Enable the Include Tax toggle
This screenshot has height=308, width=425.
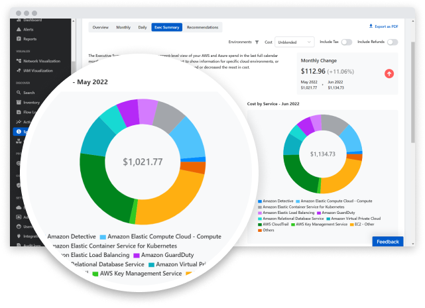point(346,42)
